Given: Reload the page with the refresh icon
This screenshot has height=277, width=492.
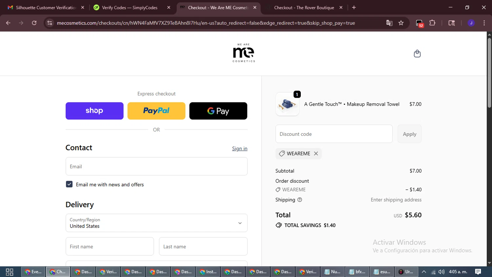Looking at the screenshot, I should 34,23.
